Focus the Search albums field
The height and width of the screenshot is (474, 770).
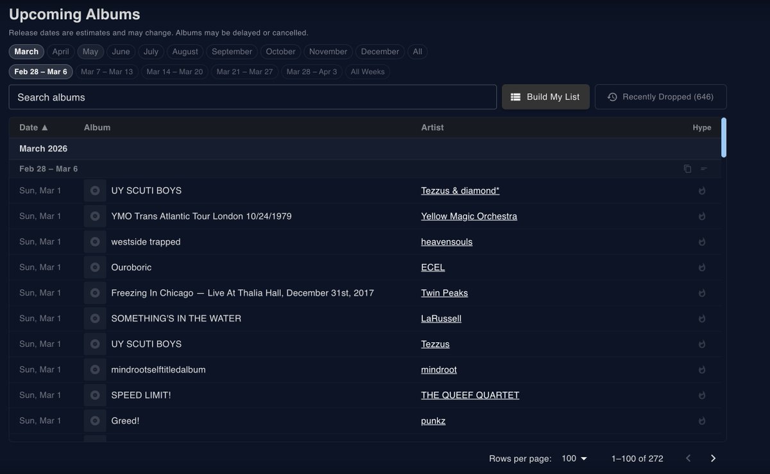[x=253, y=97]
